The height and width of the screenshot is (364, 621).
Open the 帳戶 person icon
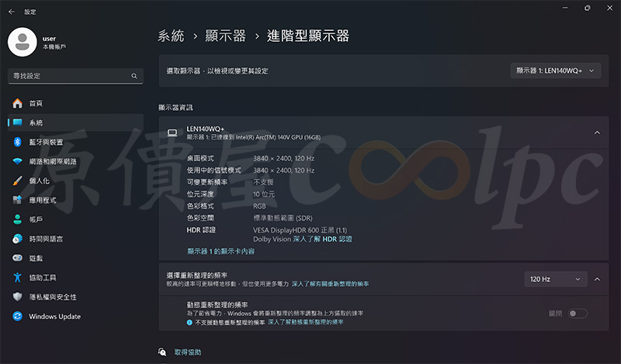tap(17, 219)
